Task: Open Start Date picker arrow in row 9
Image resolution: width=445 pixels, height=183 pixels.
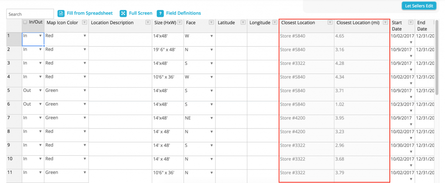Action: click(x=411, y=152)
